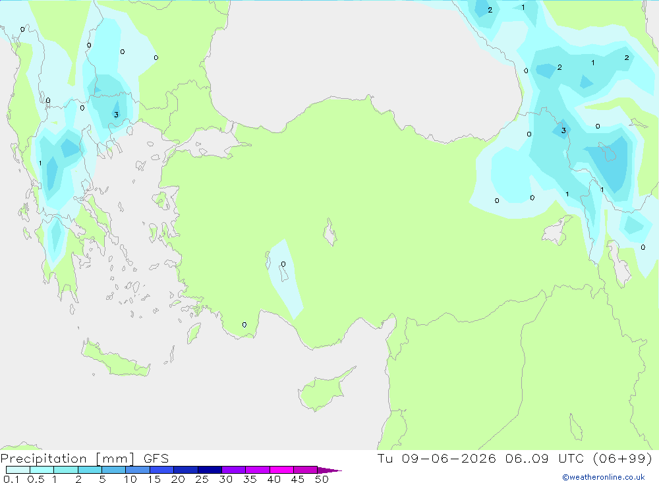Pick the violet swatch between 30 and 35
Screen dimensions: 659x483
click(x=234, y=470)
